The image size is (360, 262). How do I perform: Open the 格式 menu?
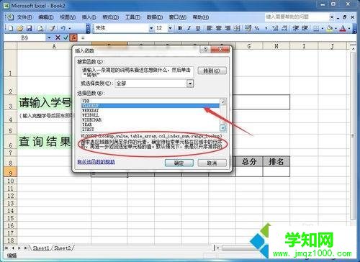pyautogui.click(x=110, y=17)
